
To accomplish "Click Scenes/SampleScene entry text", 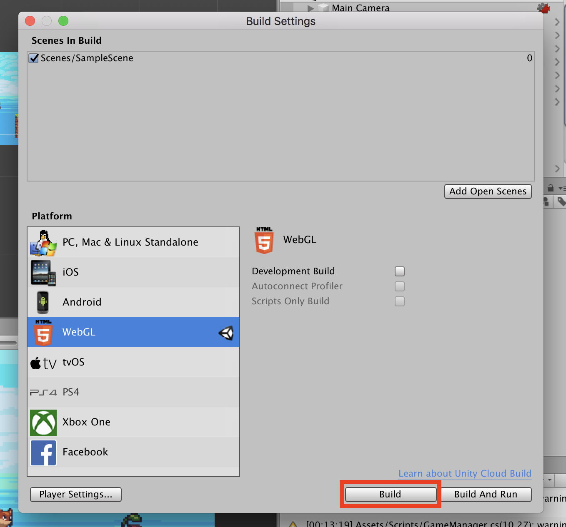I will (x=87, y=58).
